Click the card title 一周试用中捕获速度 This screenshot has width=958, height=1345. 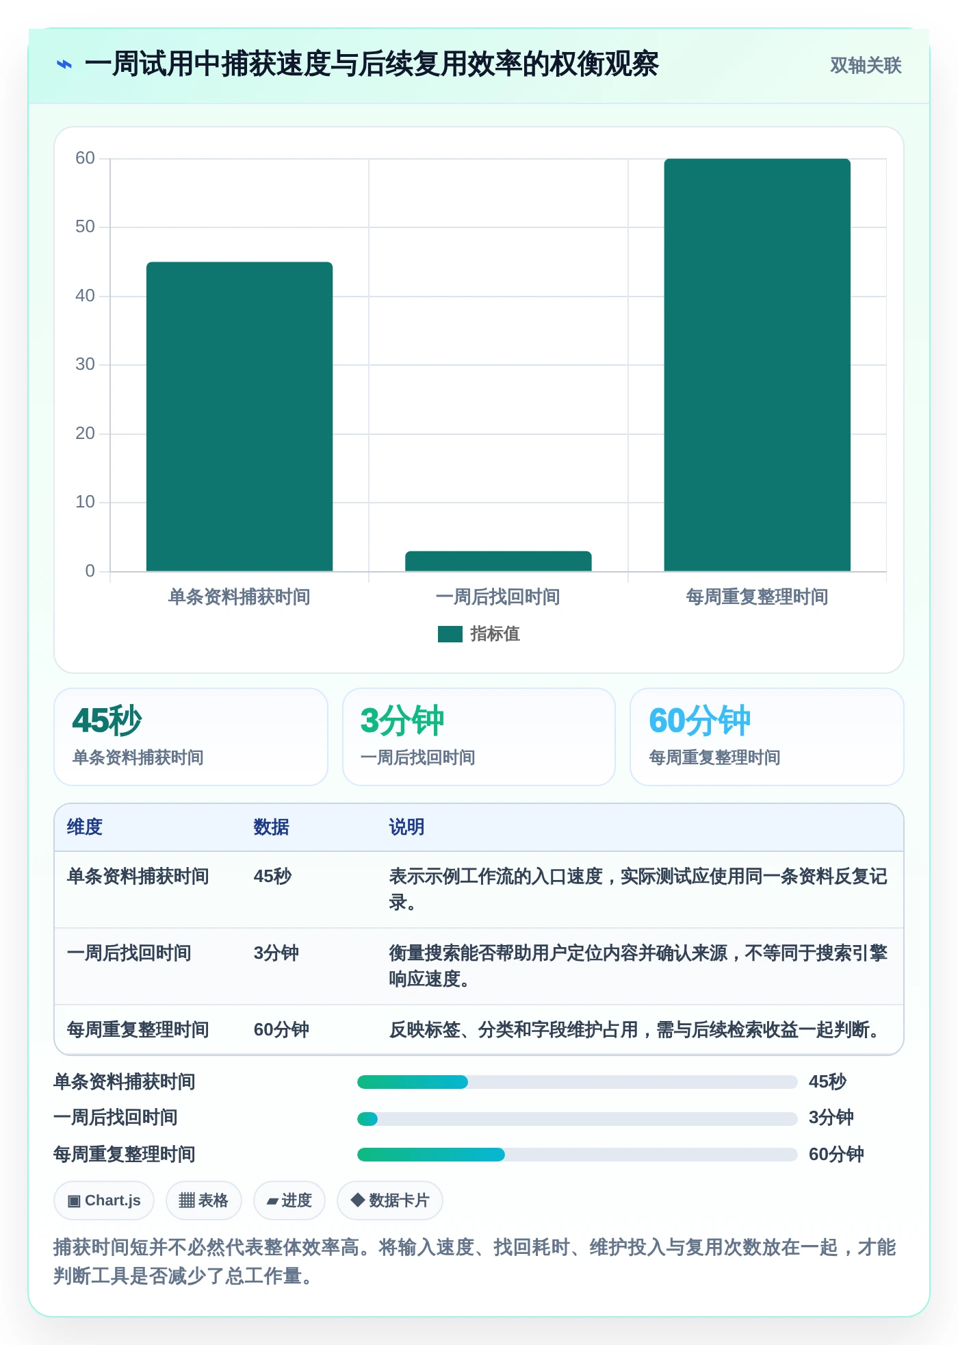click(x=372, y=64)
